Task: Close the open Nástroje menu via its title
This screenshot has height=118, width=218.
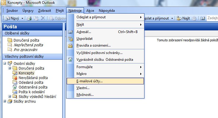Action: (75, 11)
